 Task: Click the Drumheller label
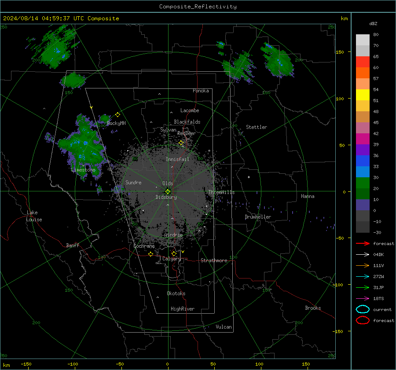pyautogui.click(x=258, y=217)
